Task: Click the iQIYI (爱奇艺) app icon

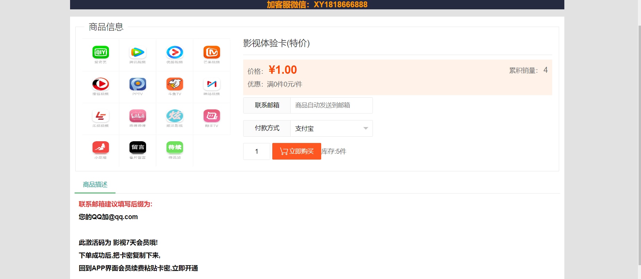Action: pyautogui.click(x=101, y=52)
